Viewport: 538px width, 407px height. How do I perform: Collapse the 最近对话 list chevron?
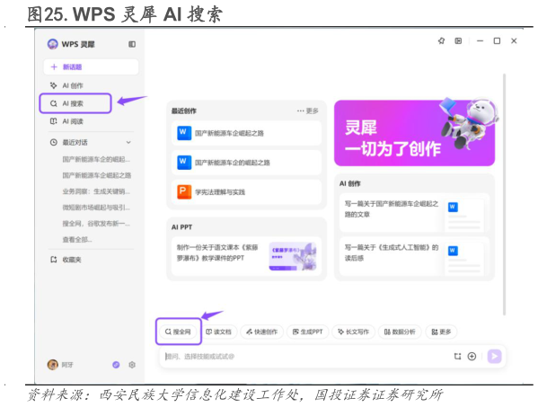128,142
